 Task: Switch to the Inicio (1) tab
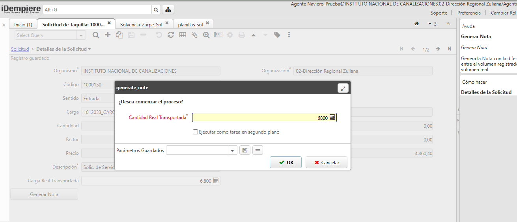coord(23,24)
